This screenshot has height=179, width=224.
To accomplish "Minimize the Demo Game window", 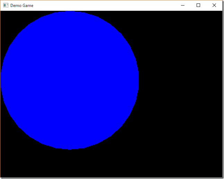I will [x=183, y=6].
